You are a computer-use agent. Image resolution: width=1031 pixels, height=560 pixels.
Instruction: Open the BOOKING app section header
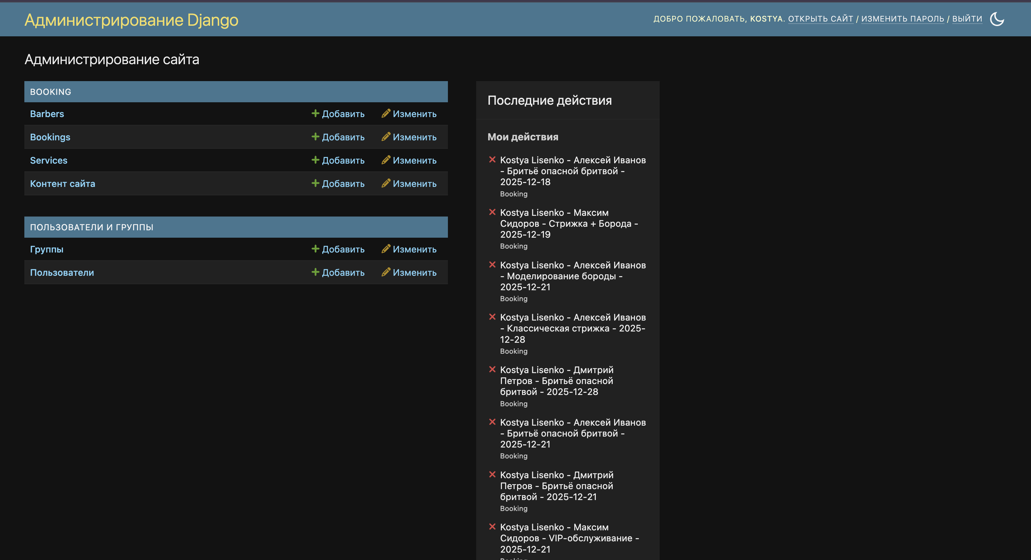pyautogui.click(x=50, y=92)
